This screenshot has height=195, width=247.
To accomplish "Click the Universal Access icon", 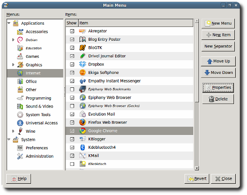I will tap(20, 123).
